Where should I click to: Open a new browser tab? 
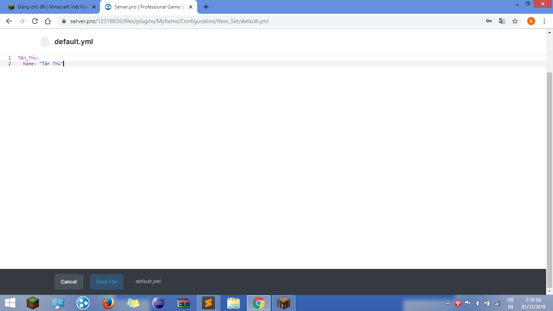(206, 7)
